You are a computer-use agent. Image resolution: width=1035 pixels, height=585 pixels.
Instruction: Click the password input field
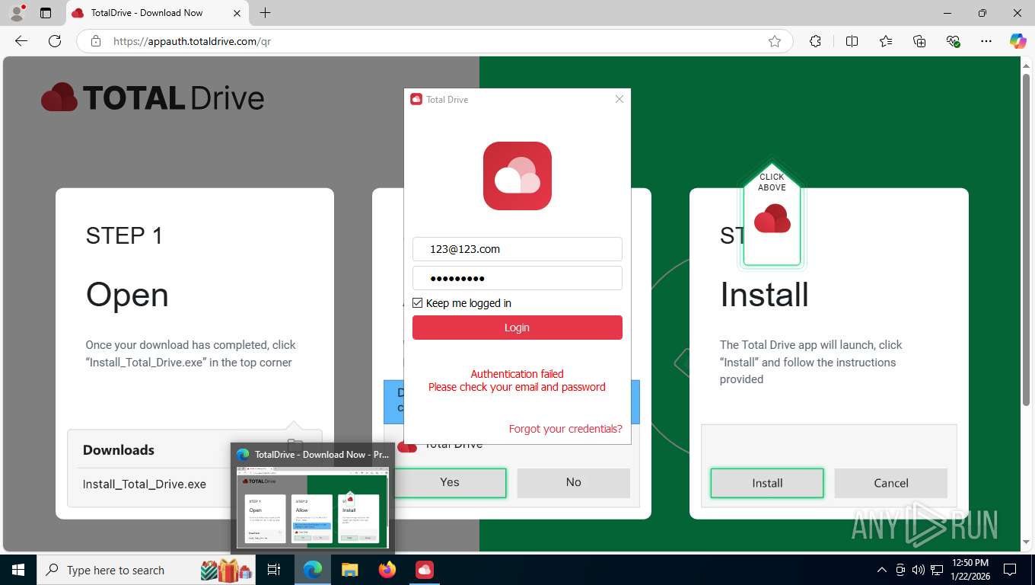517,278
